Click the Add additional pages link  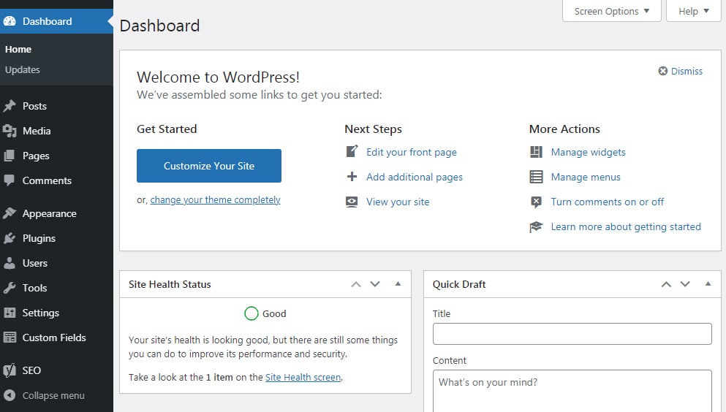(x=415, y=177)
